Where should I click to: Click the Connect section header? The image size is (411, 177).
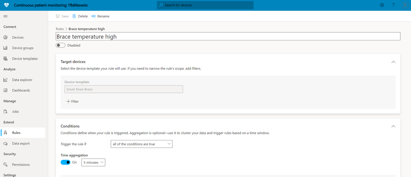point(10,27)
